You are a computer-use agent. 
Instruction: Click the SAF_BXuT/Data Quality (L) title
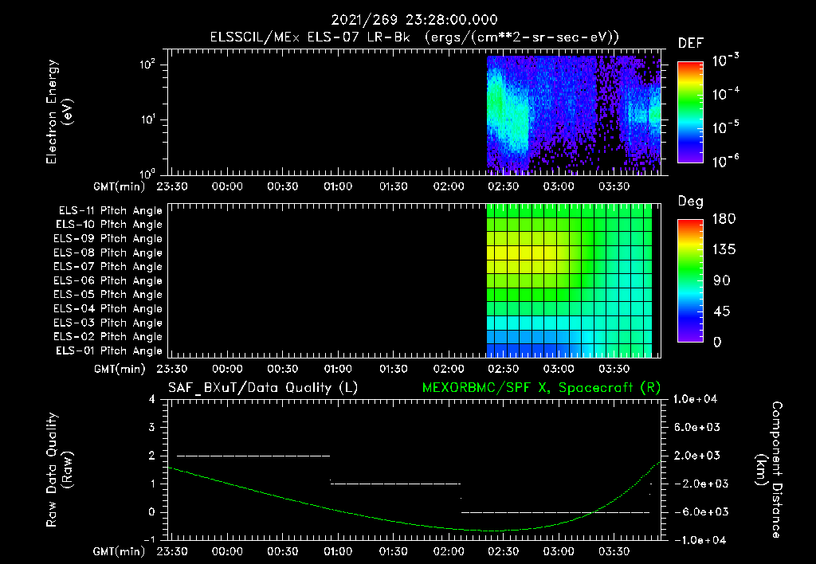(263, 388)
